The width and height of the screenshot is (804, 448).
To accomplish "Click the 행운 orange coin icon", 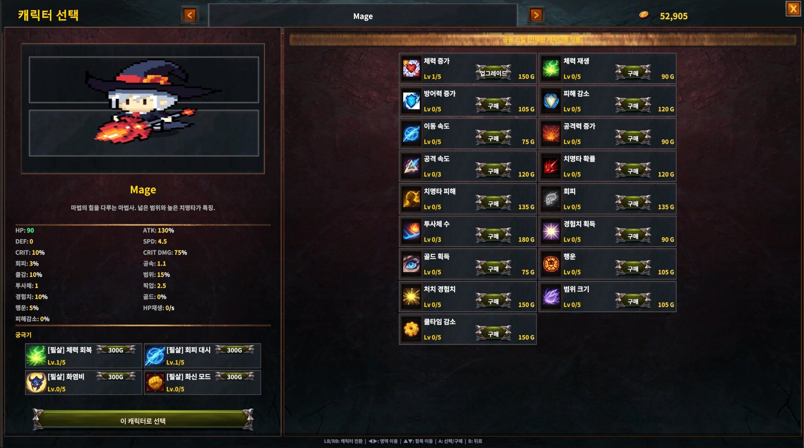I will pyautogui.click(x=551, y=264).
